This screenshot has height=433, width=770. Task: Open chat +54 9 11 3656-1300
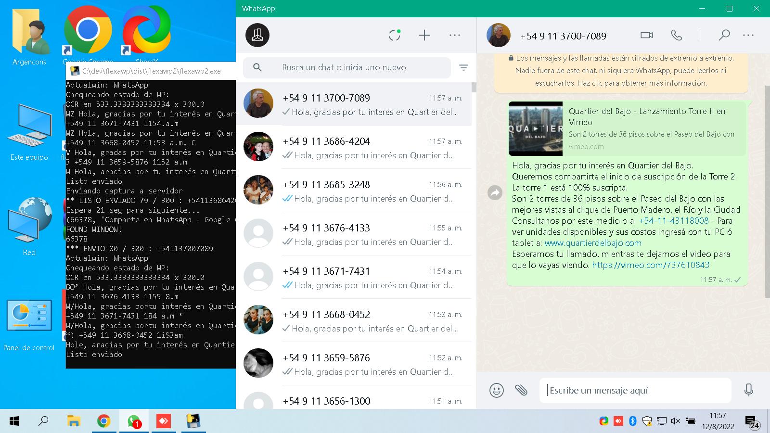pos(354,398)
